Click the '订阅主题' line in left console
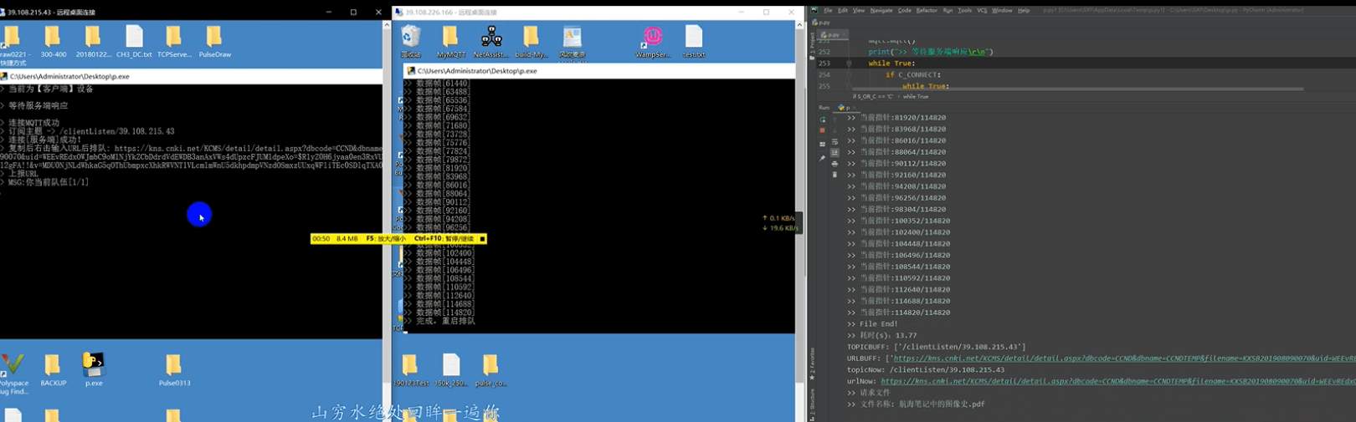 [x=87, y=131]
